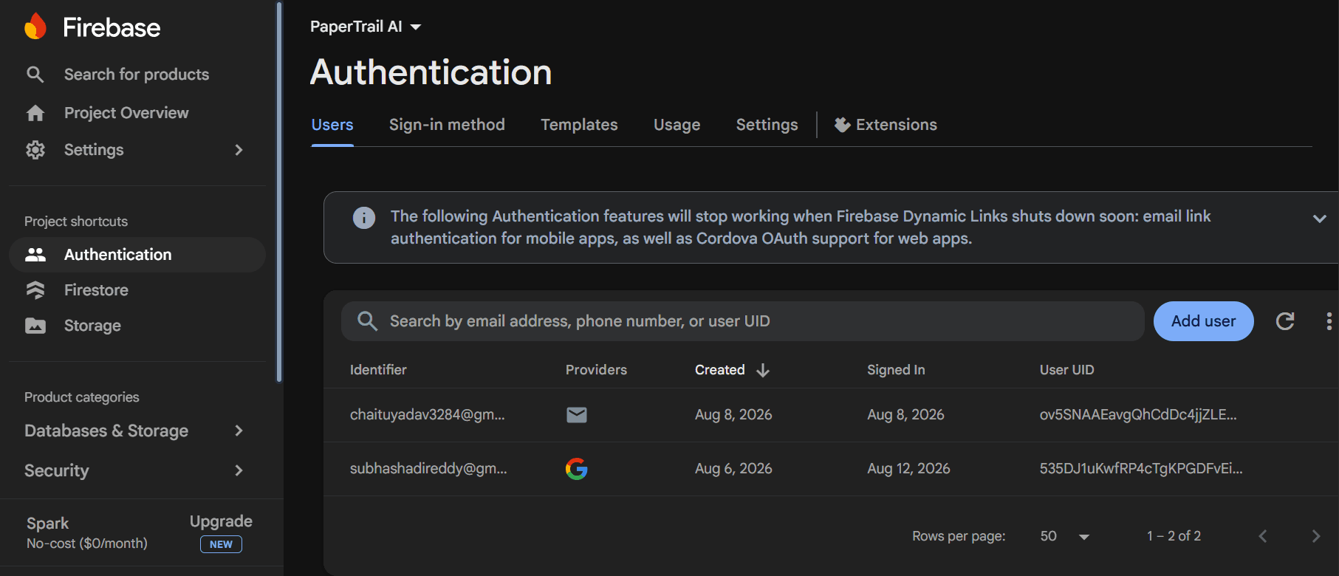Viewport: 1339px width, 576px height.
Task: Click the User UID column header
Action: 1066,370
